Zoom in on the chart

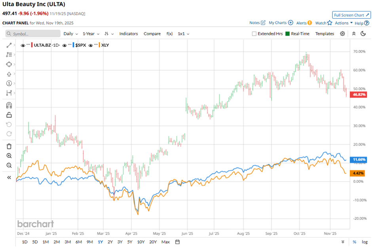pyautogui.click(x=9, y=156)
